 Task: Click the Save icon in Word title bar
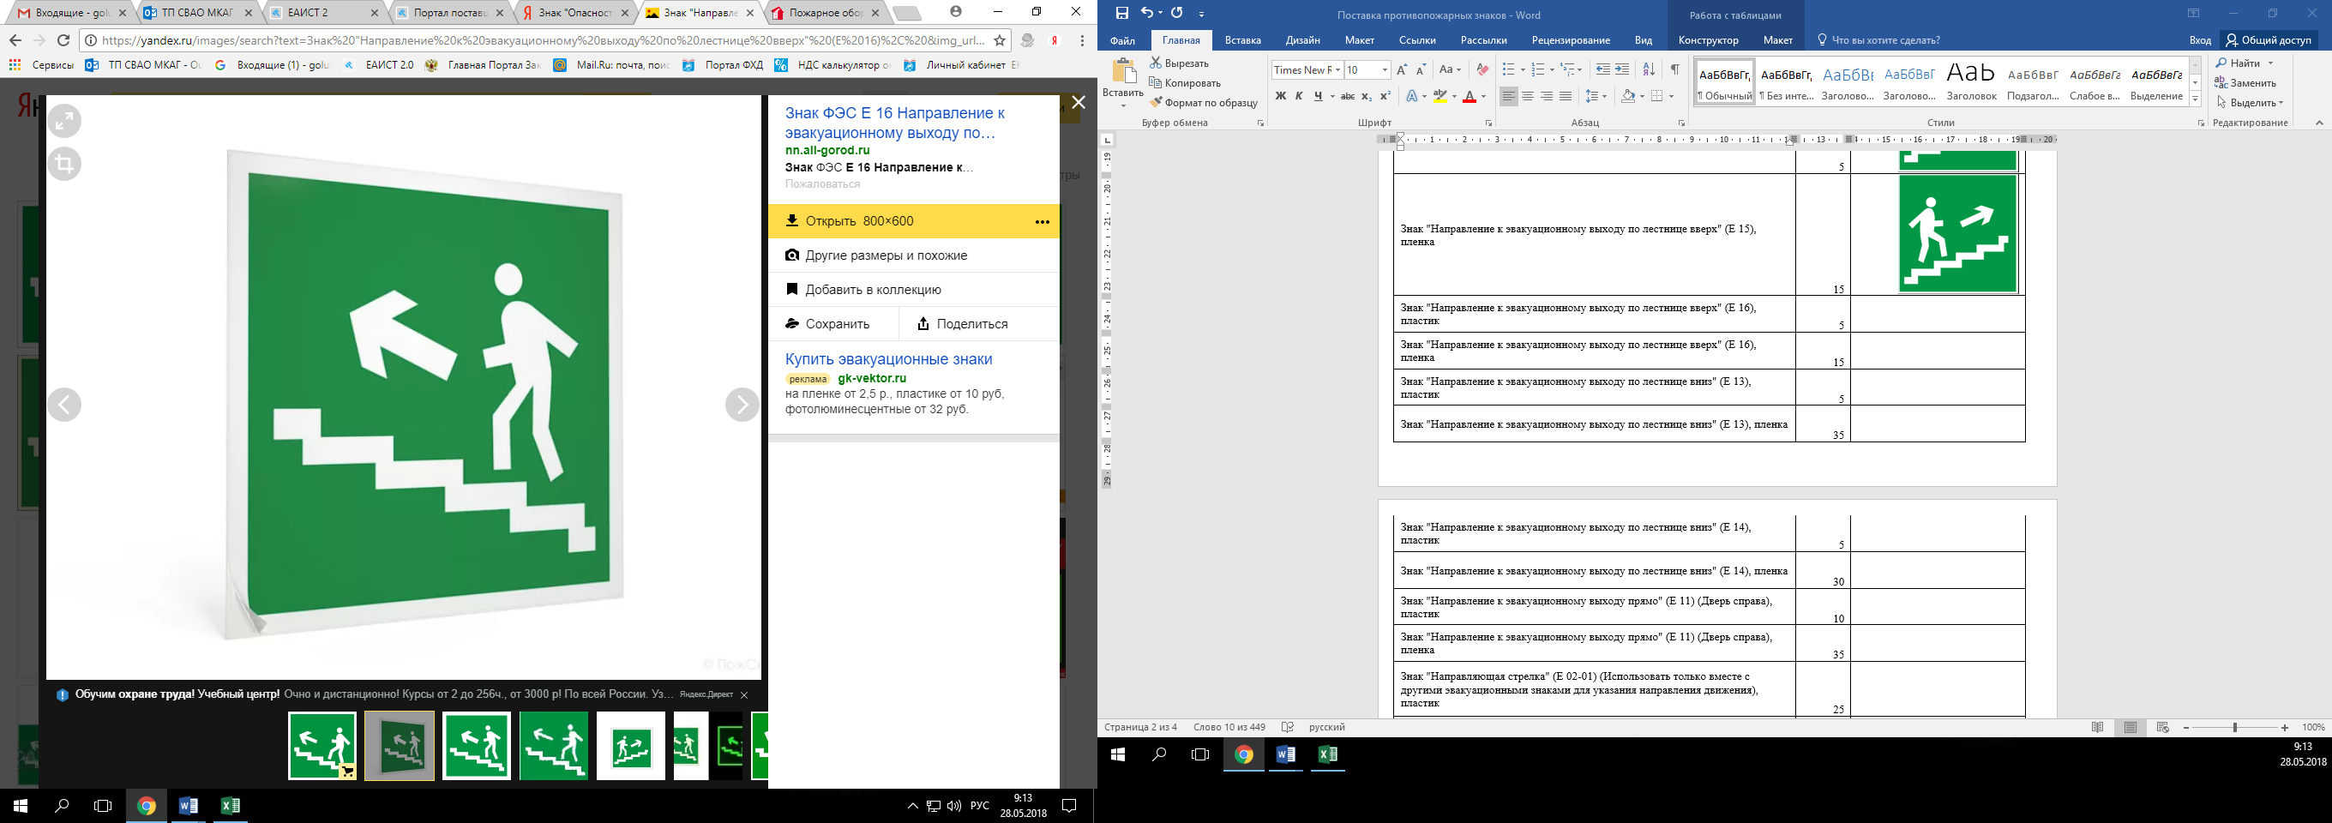tap(1121, 13)
